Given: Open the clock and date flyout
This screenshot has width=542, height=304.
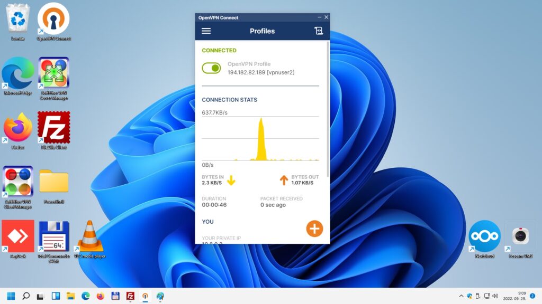Looking at the screenshot, I should [514, 296].
